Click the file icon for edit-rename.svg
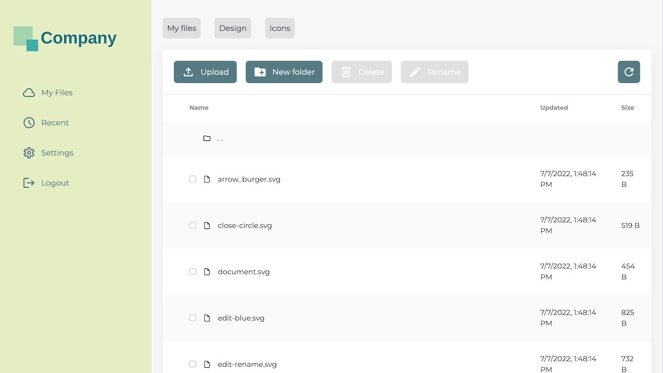The width and height of the screenshot is (663, 373). click(207, 364)
